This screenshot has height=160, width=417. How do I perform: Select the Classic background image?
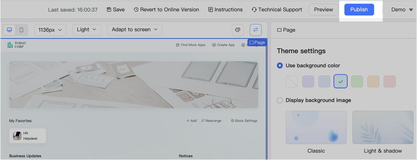(x=316, y=127)
